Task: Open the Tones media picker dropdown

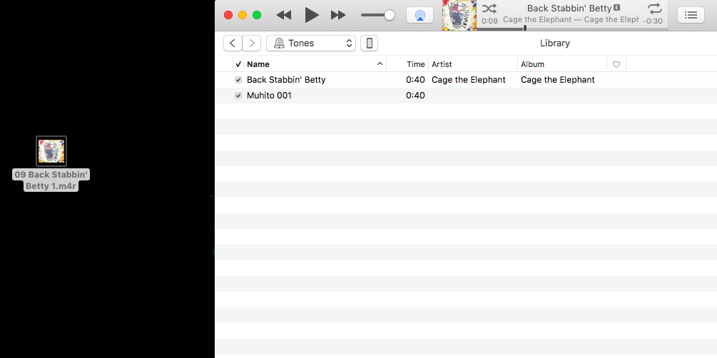Action: coord(311,44)
